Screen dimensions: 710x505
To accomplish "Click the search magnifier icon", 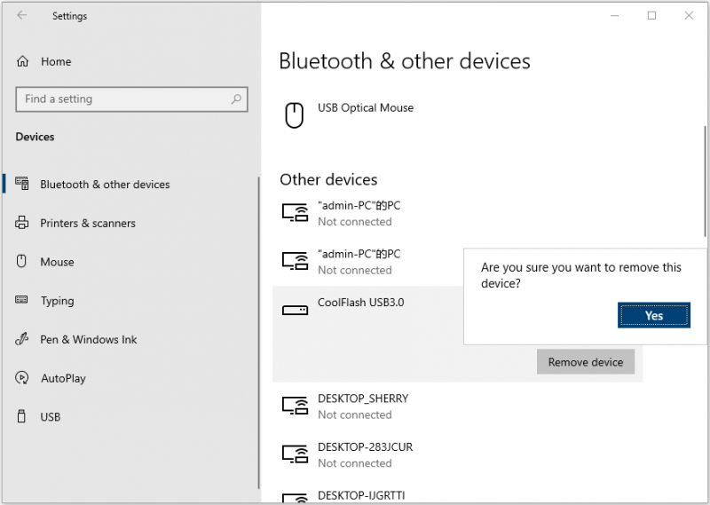I will click(236, 99).
